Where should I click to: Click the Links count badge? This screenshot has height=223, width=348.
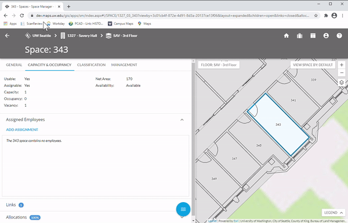(21, 205)
